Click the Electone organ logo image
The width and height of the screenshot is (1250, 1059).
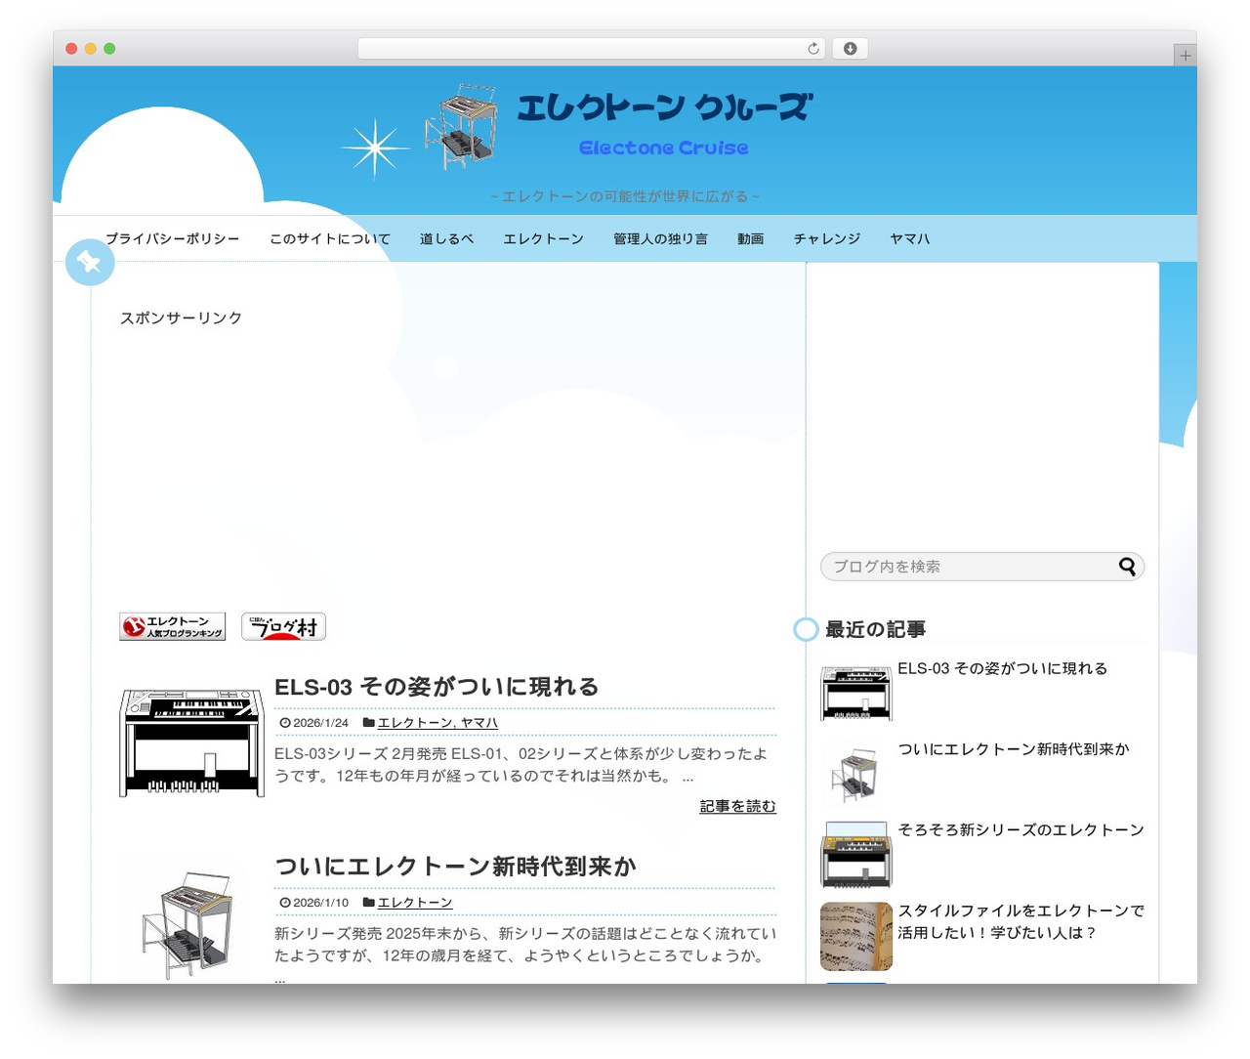pyautogui.click(x=460, y=127)
